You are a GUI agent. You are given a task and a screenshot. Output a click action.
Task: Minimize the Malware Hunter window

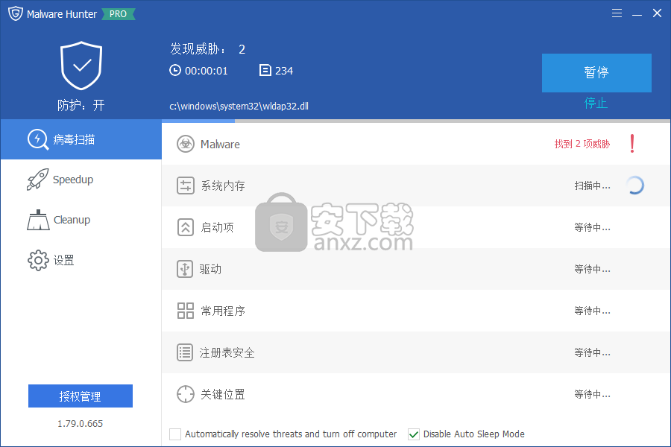(x=637, y=13)
